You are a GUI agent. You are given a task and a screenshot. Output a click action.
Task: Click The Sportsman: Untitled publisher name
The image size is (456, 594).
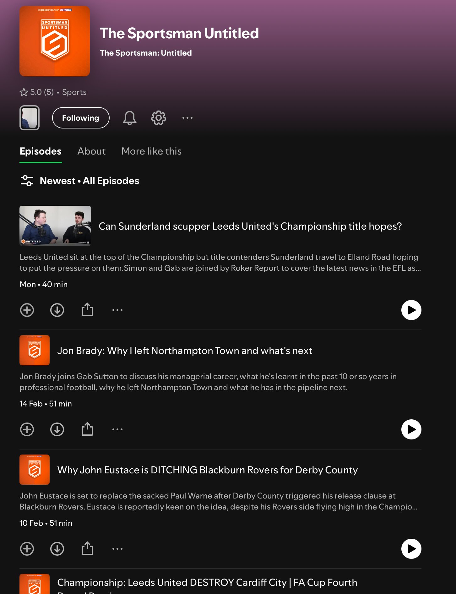coord(146,53)
